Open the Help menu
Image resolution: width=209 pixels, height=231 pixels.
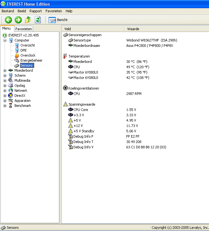tap(69, 11)
